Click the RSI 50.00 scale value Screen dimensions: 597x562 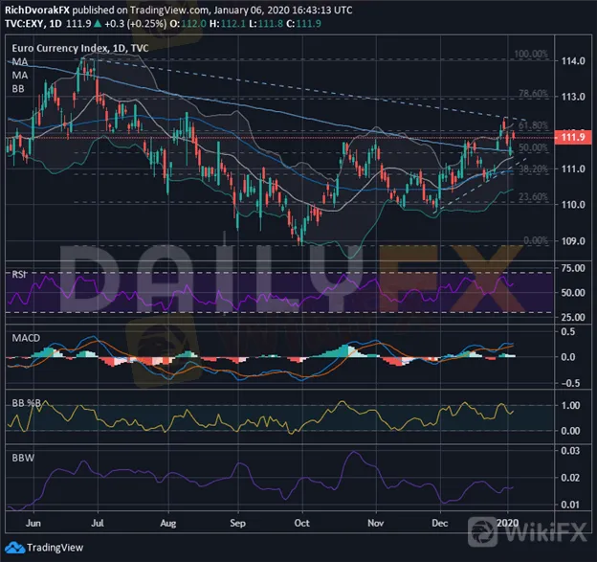(573, 293)
